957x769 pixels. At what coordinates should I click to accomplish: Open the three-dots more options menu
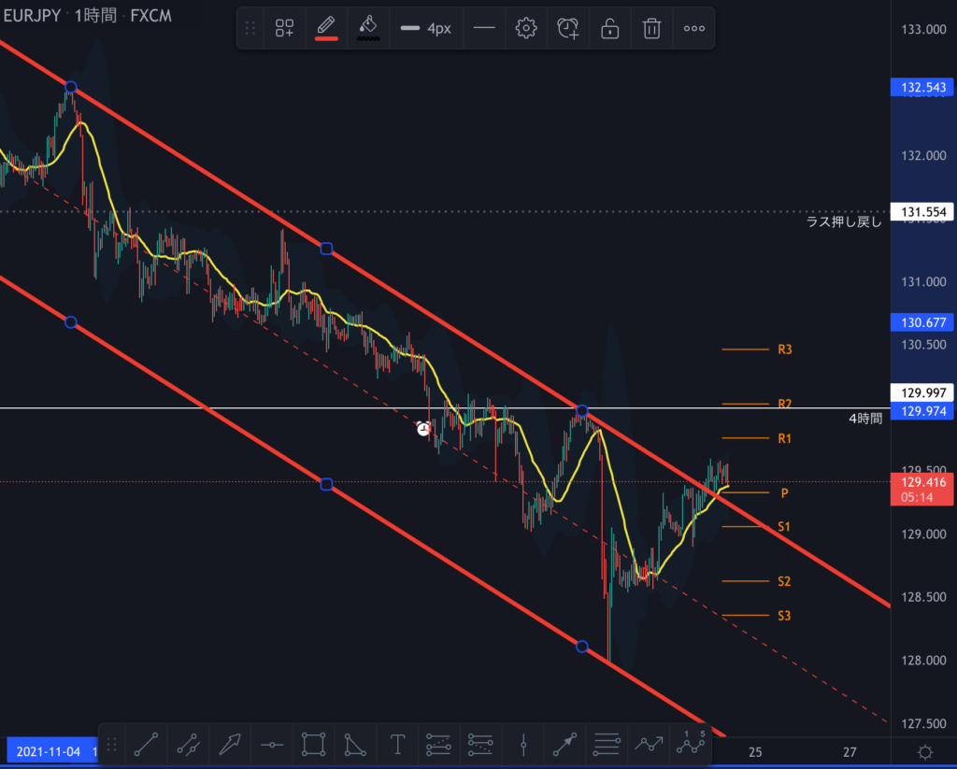point(693,29)
